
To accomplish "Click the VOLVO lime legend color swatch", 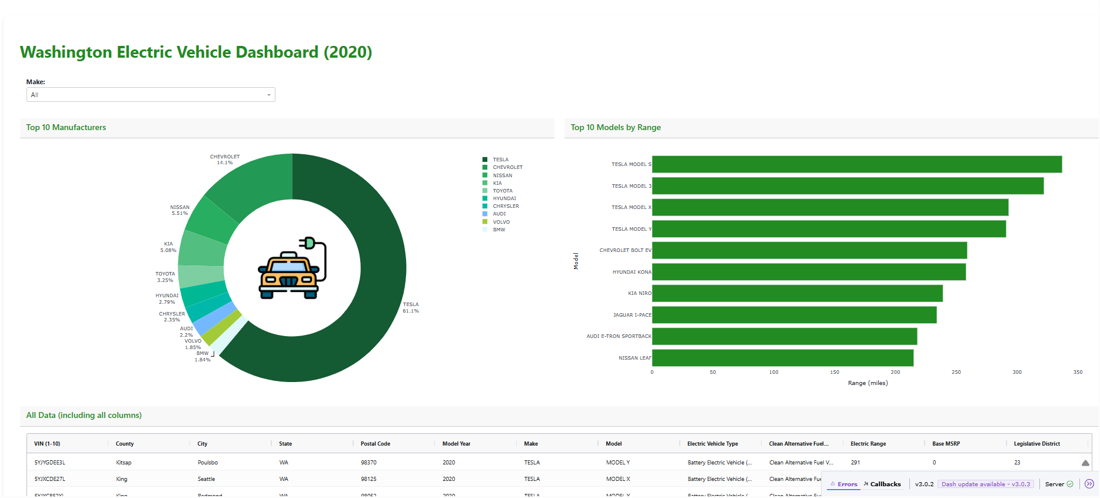I will tap(485, 222).
